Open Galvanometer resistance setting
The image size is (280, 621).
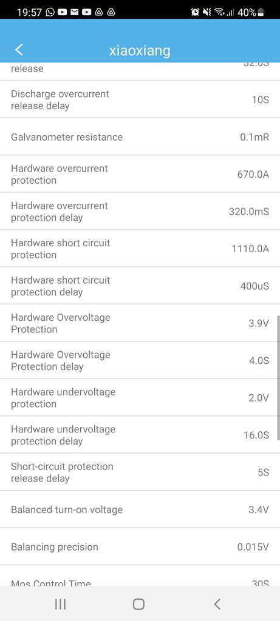point(140,137)
